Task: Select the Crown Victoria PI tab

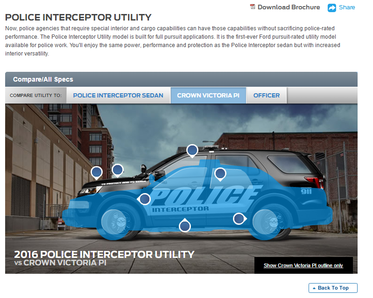Action: coord(208,95)
